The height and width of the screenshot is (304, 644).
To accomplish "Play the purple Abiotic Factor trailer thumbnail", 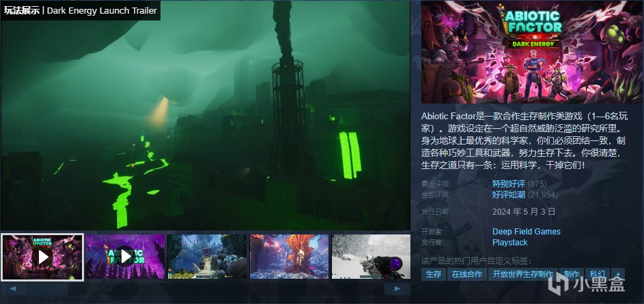I will point(125,256).
